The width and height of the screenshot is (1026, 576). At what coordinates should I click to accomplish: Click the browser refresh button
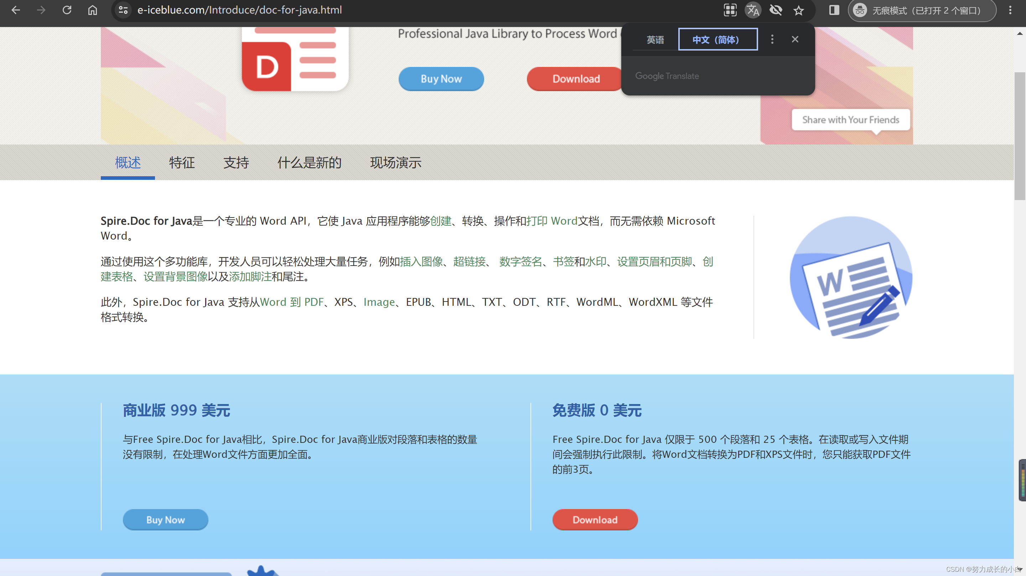(x=68, y=11)
